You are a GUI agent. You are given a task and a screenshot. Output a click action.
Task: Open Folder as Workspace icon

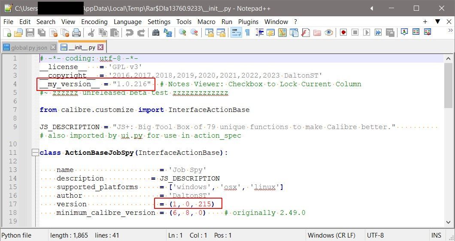tap(317, 33)
